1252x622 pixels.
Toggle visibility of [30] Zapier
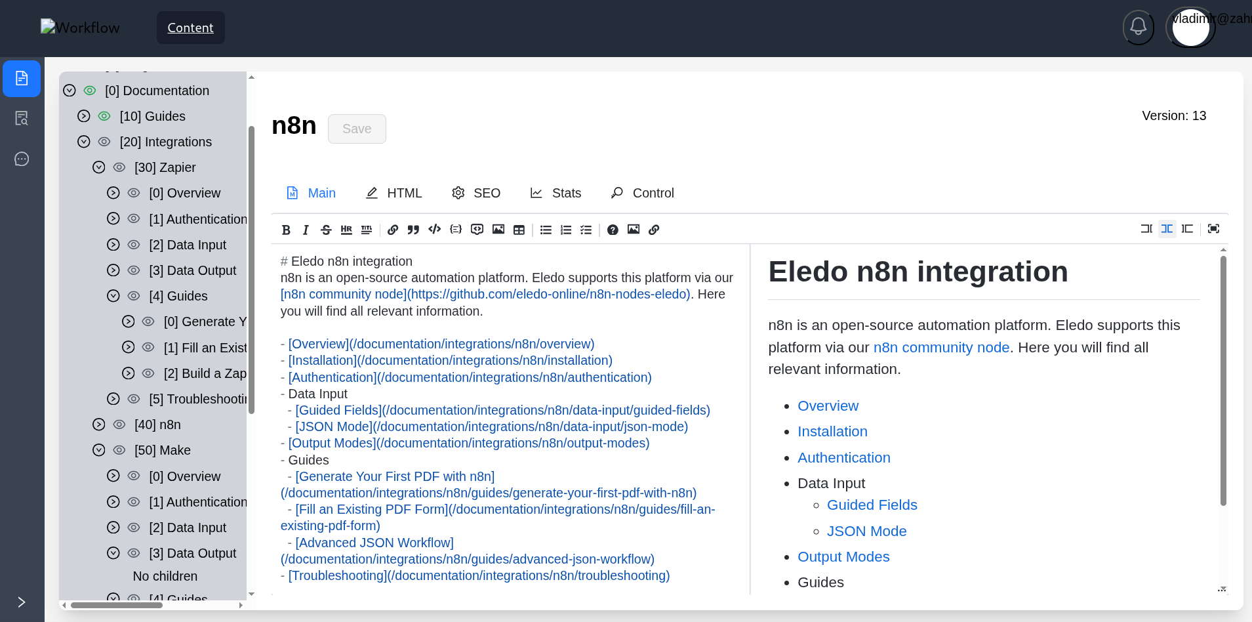point(119,167)
